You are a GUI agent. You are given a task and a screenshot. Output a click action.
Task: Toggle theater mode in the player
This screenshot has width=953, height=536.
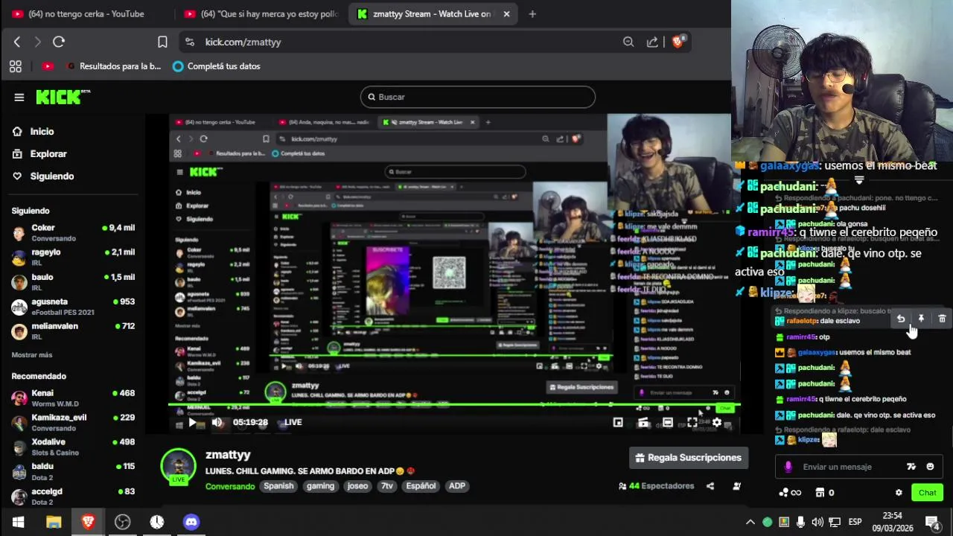coord(668,422)
